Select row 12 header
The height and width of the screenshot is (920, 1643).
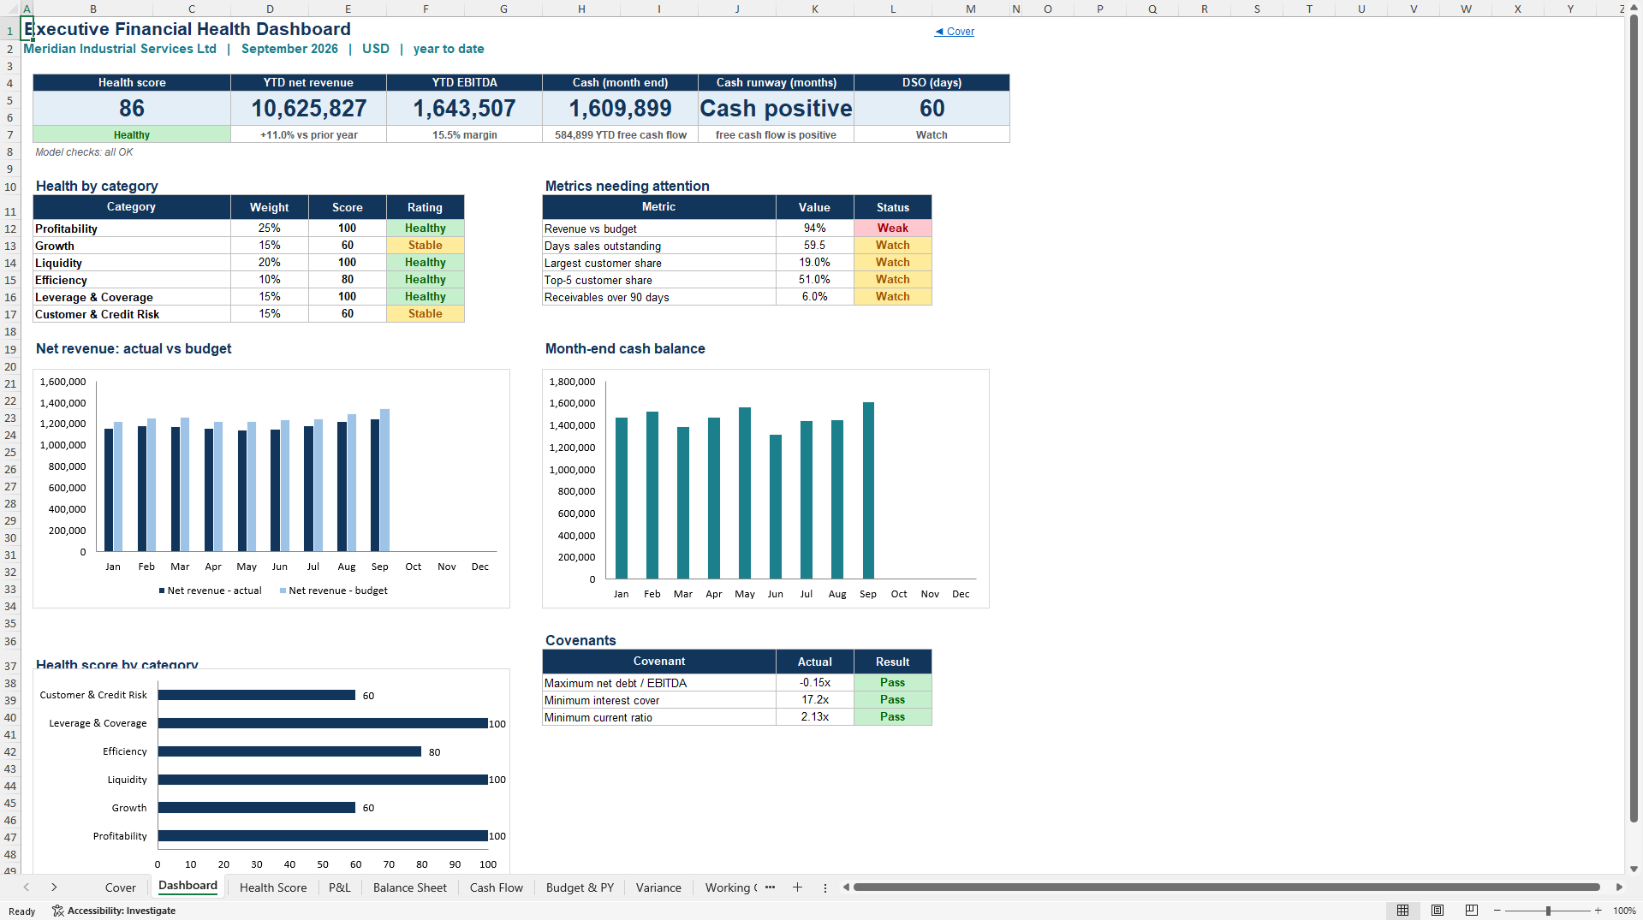pyautogui.click(x=10, y=229)
